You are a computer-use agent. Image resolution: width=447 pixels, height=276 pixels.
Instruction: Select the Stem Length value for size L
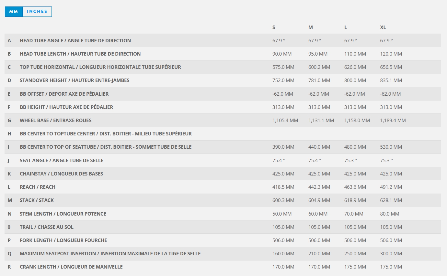[x=354, y=214]
